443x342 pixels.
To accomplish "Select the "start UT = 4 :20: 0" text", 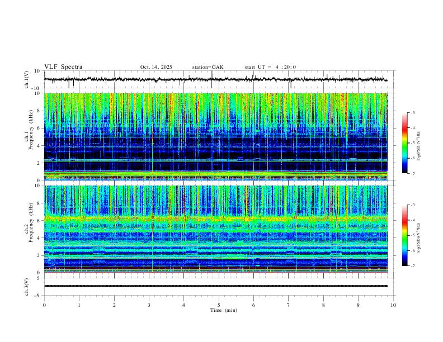I will coord(270,67).
